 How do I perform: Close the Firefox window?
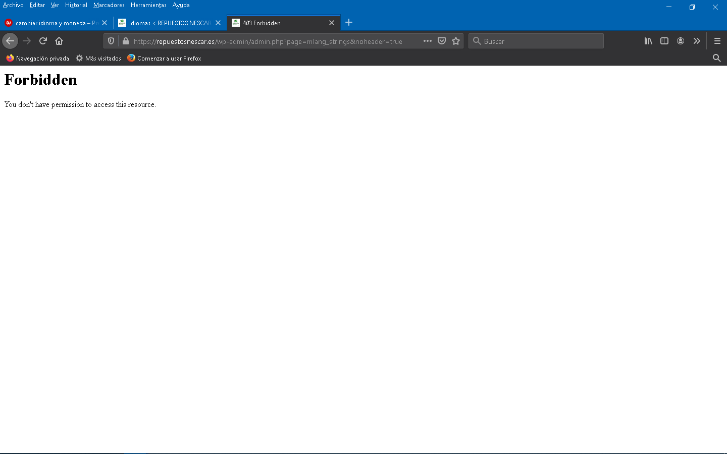tap(715, 7)
